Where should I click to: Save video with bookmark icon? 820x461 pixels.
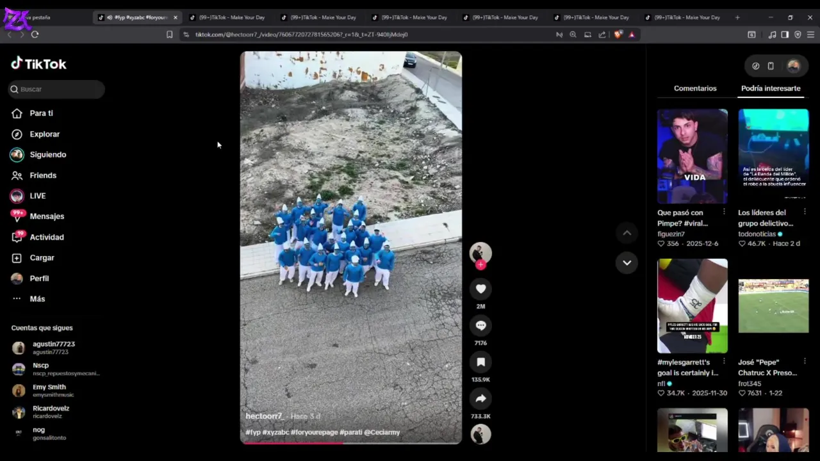[480, 362]
